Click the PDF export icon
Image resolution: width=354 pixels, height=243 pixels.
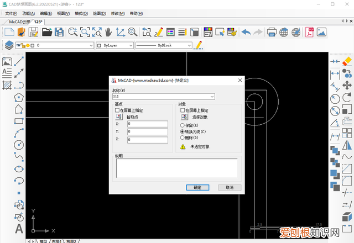point(312,32)
